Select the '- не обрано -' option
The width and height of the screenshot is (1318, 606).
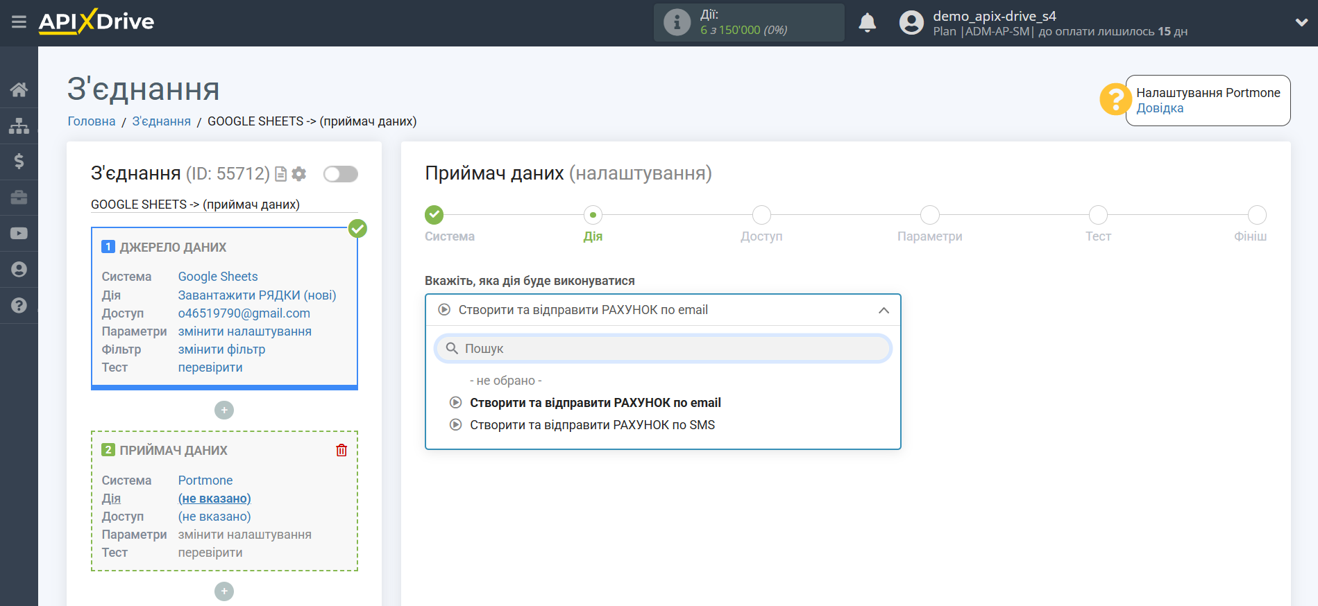pos(505,381)
